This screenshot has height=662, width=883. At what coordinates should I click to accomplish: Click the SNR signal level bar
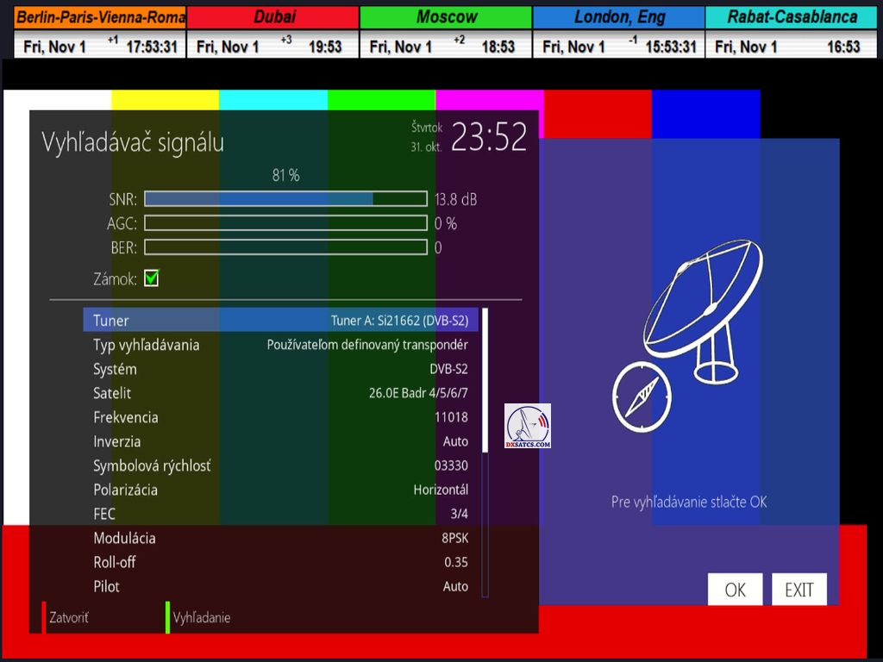click(x=285, y=199)
